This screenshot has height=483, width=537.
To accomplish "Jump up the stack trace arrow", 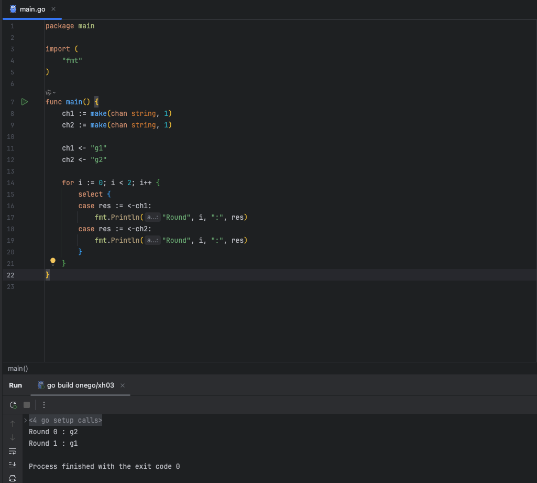I will pyautogui.click(x=13, y=424).
